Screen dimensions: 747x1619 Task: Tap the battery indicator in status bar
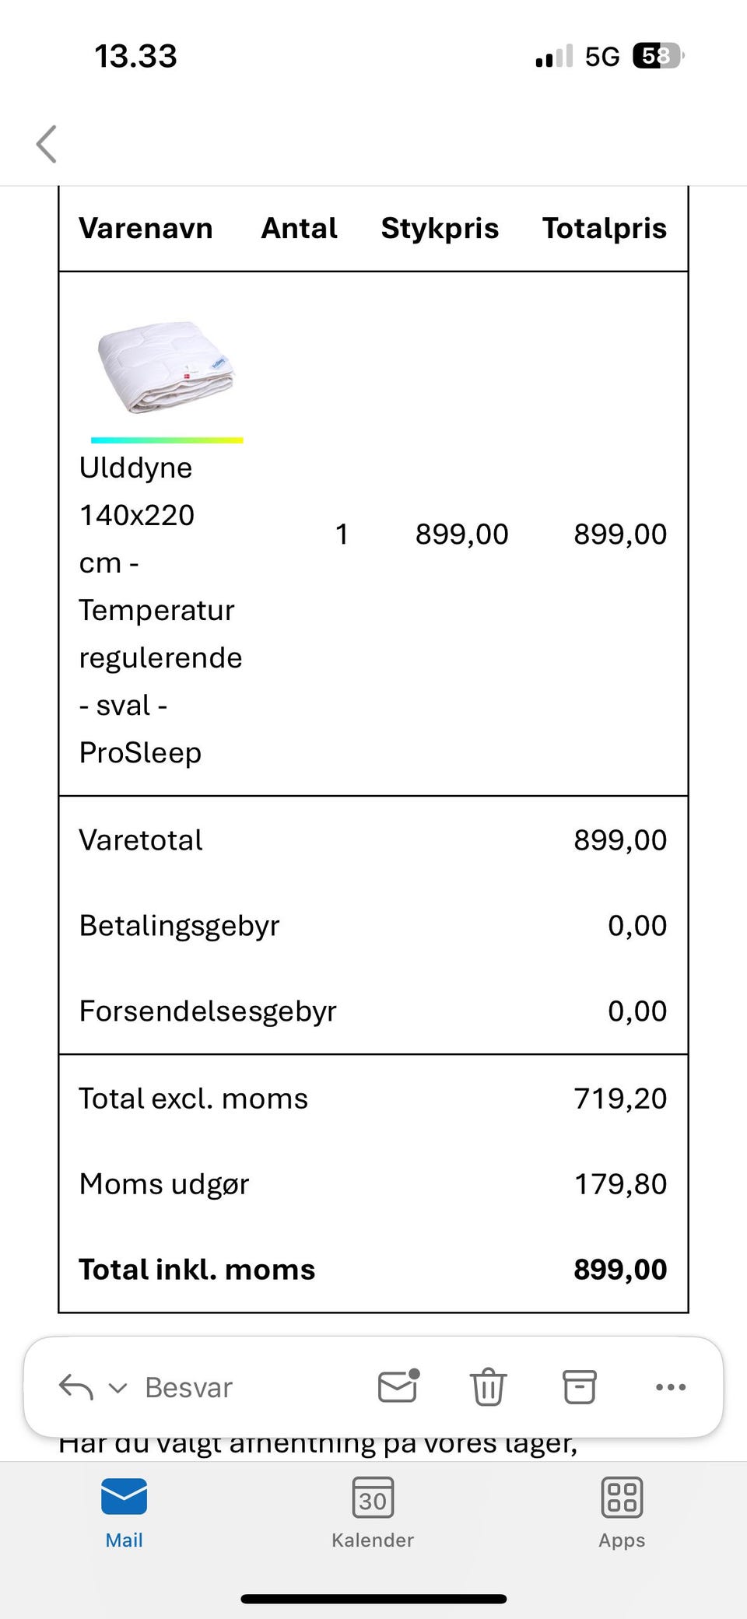(x=658, y=56)
